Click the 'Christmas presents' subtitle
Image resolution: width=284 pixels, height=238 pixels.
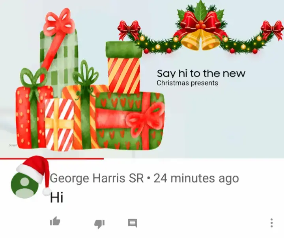(187, 83)
